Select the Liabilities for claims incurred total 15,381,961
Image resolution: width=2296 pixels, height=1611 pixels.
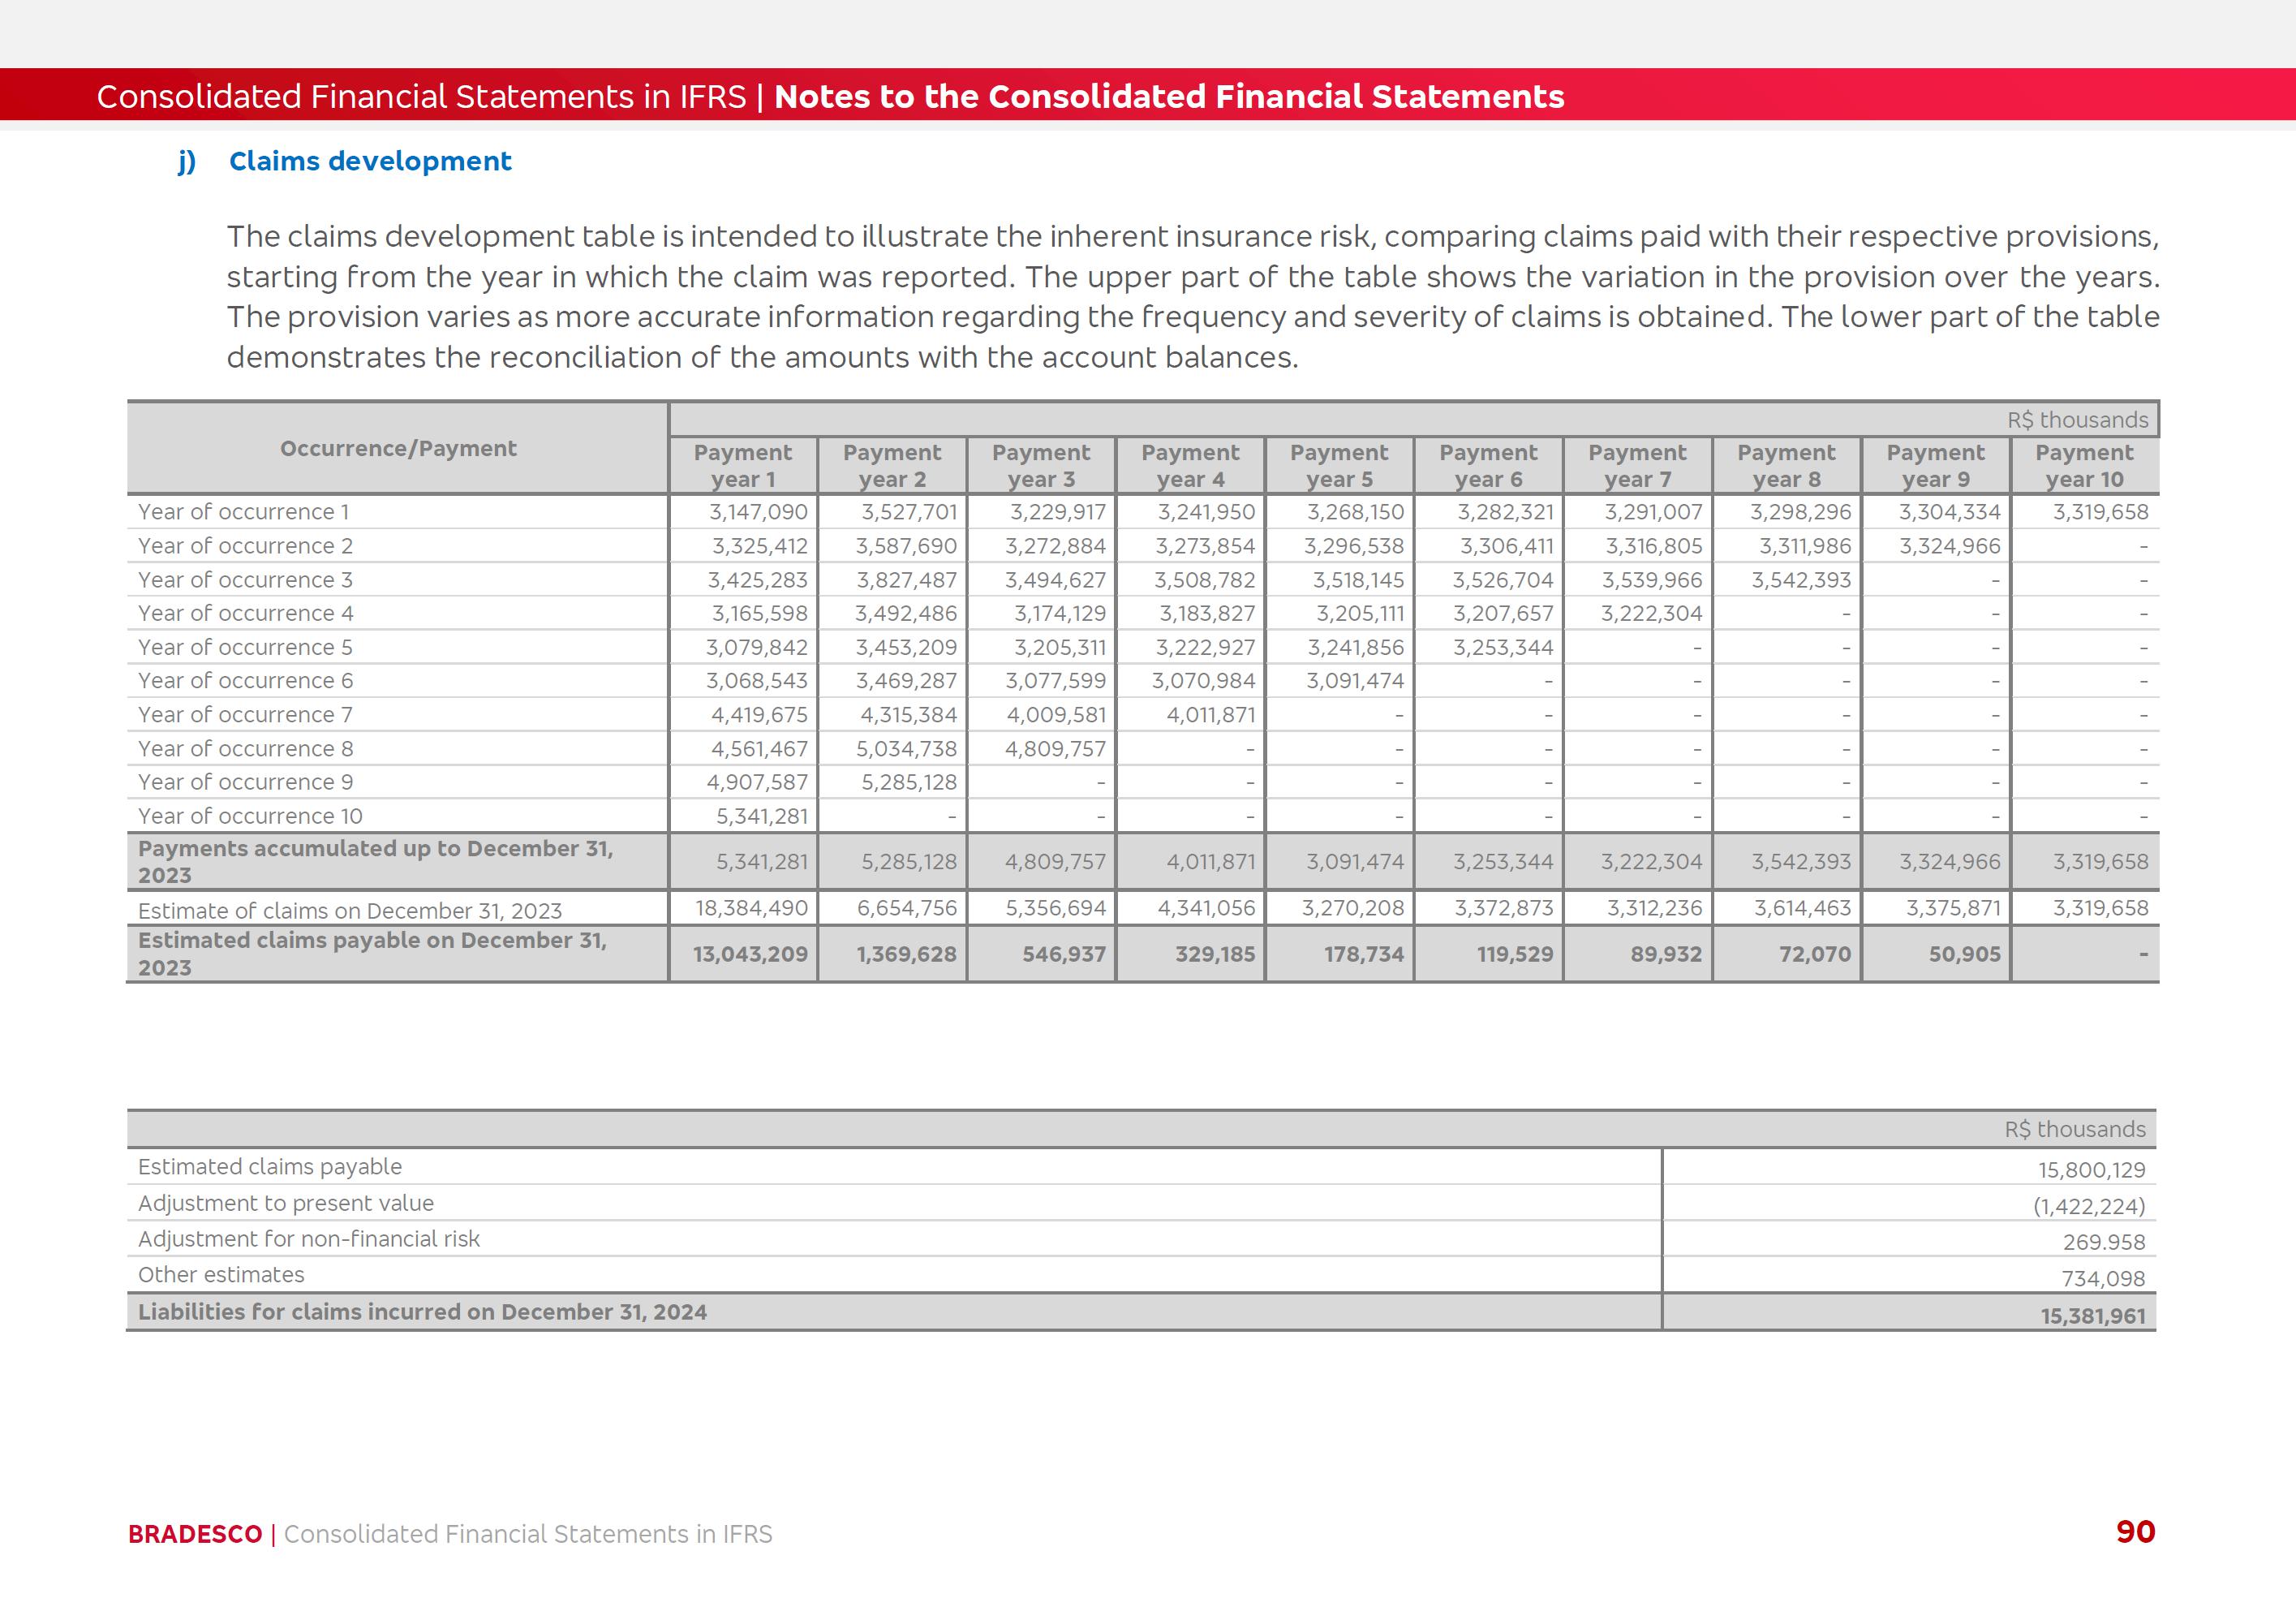[x=2092, y=1316]
